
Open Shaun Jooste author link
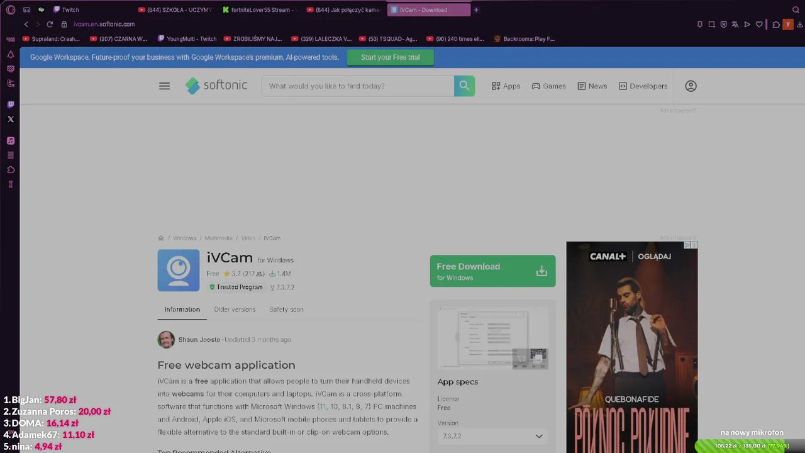click(199, 340)
